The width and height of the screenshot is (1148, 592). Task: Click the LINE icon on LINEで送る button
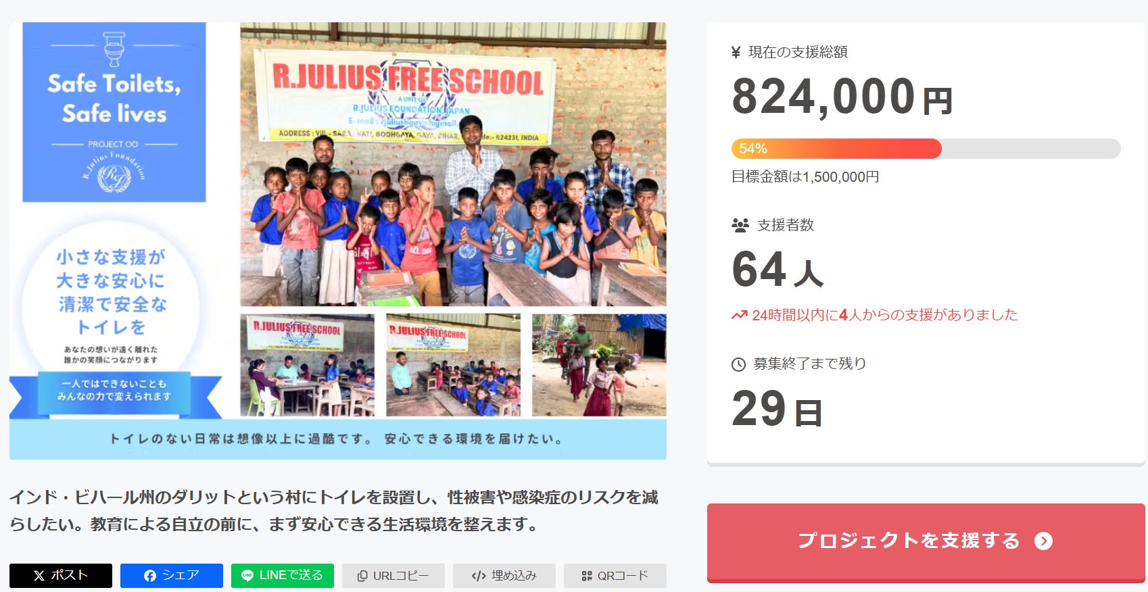[x=247, y=576]
